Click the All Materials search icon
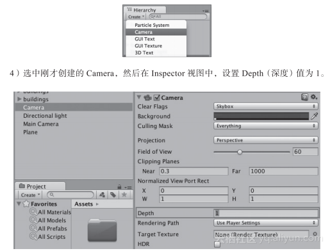Viewport: 330px width, 251px height. pos(33,212)
